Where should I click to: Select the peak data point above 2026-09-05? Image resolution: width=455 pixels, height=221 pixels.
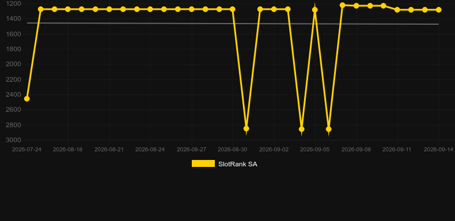click(315, 10)
